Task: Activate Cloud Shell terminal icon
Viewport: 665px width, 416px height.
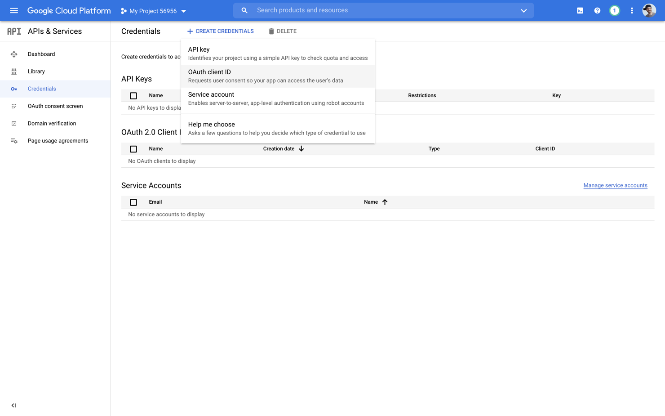Action: 580,10
